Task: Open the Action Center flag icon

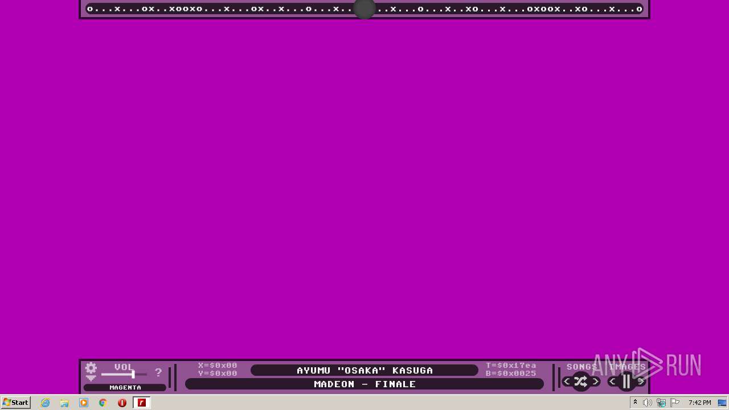Action: [675, 403]
